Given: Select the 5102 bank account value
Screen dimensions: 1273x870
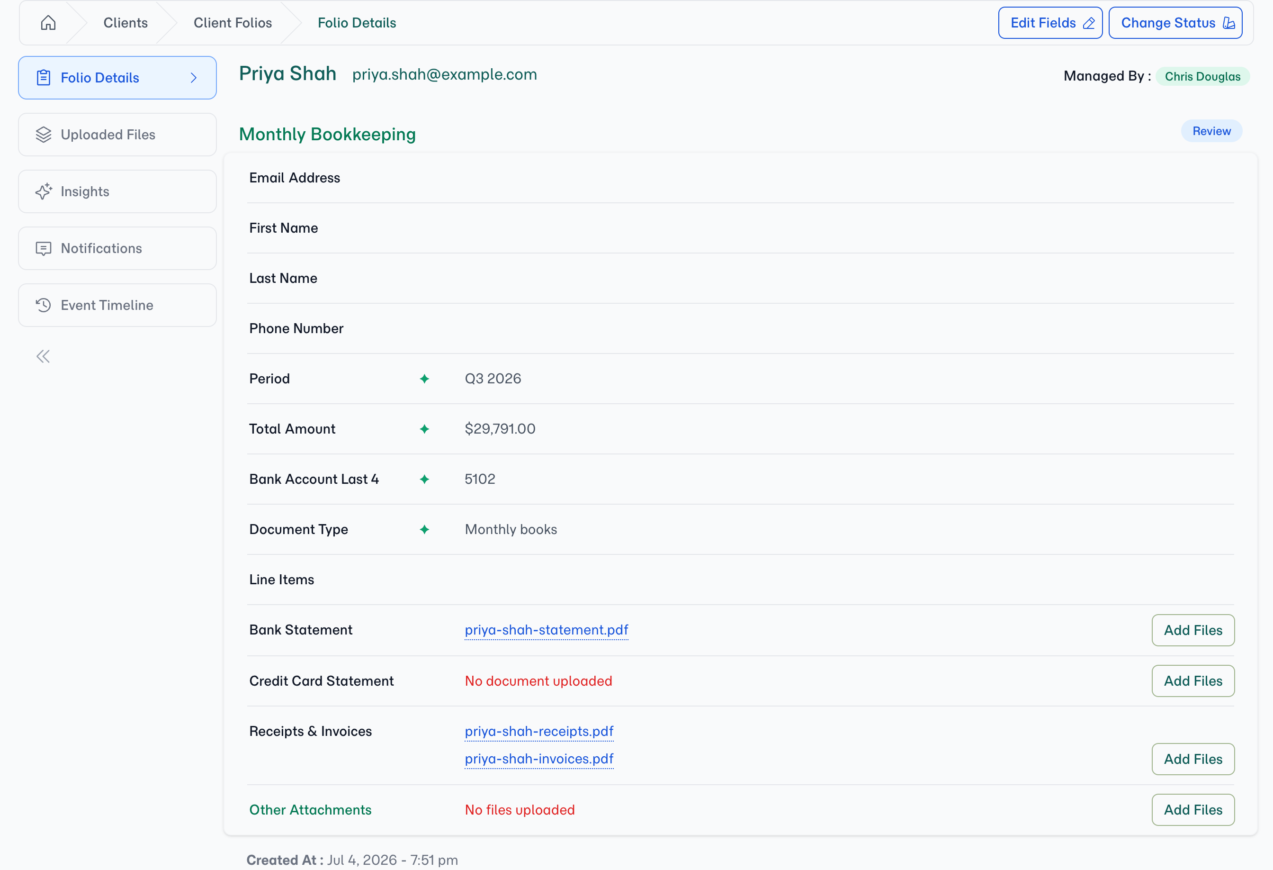Looking at the screenshot, I should (x=480, y=479).
